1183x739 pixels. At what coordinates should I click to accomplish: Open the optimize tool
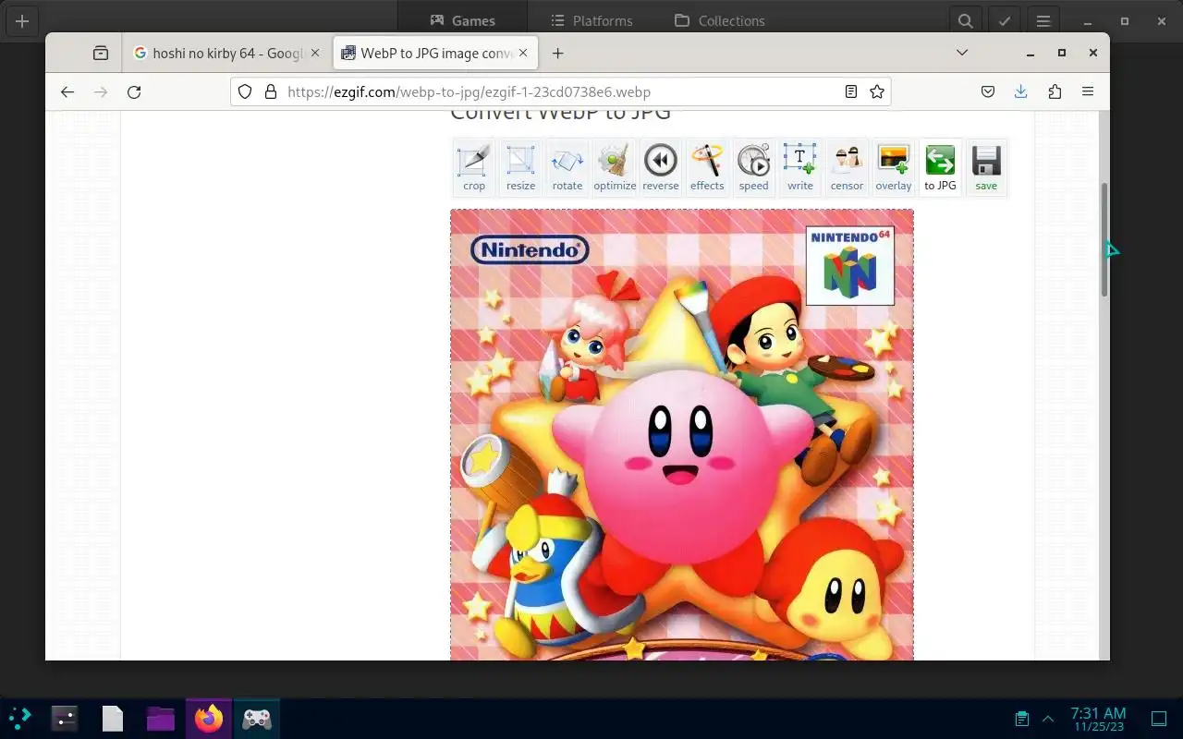pyautogui.click(x=615, y=167)
